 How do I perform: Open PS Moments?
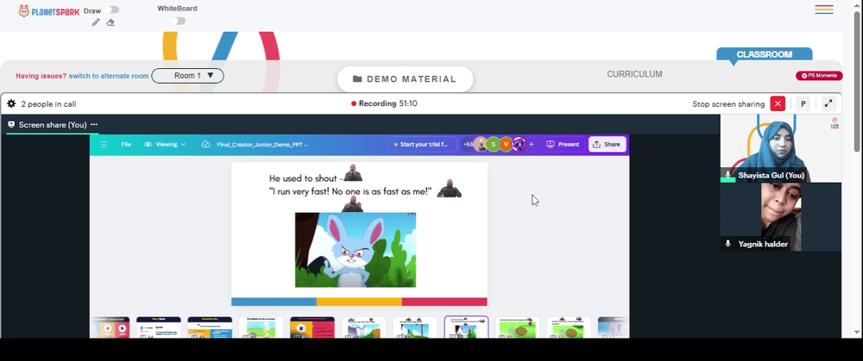819,76
